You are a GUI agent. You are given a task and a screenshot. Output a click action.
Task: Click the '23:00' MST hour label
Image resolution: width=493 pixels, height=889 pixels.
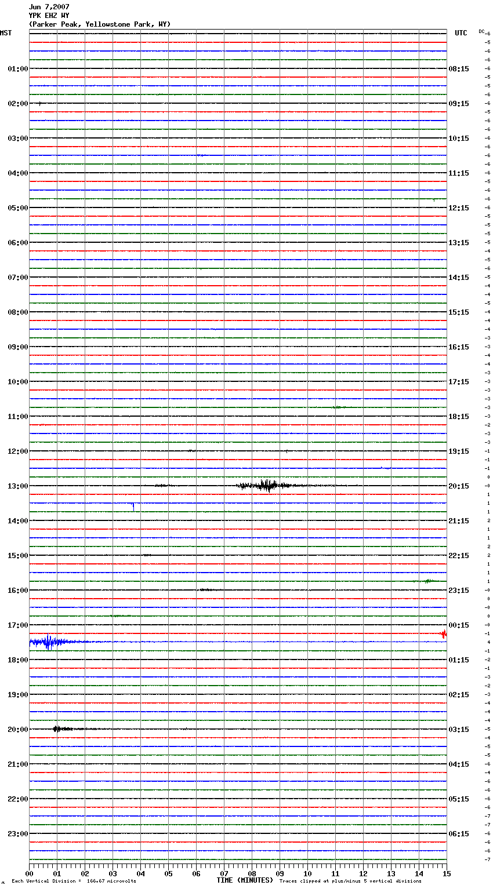pyautogui.click(x=18, y=834)
